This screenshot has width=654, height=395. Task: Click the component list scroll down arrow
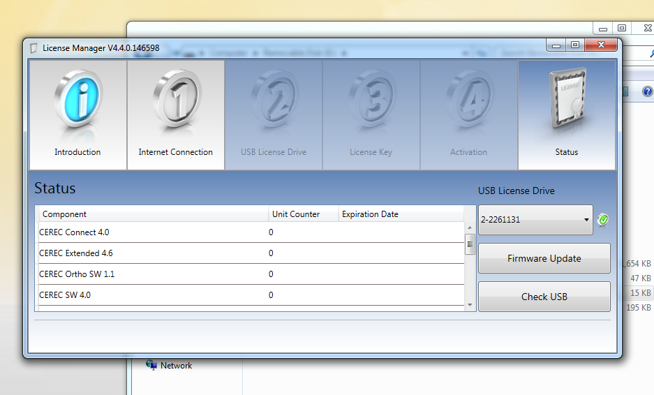[470, 305]
